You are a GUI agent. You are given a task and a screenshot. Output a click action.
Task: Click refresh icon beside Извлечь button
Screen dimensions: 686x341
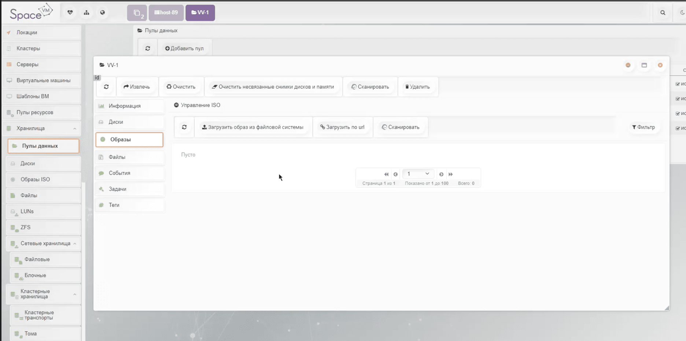[106, 87]
